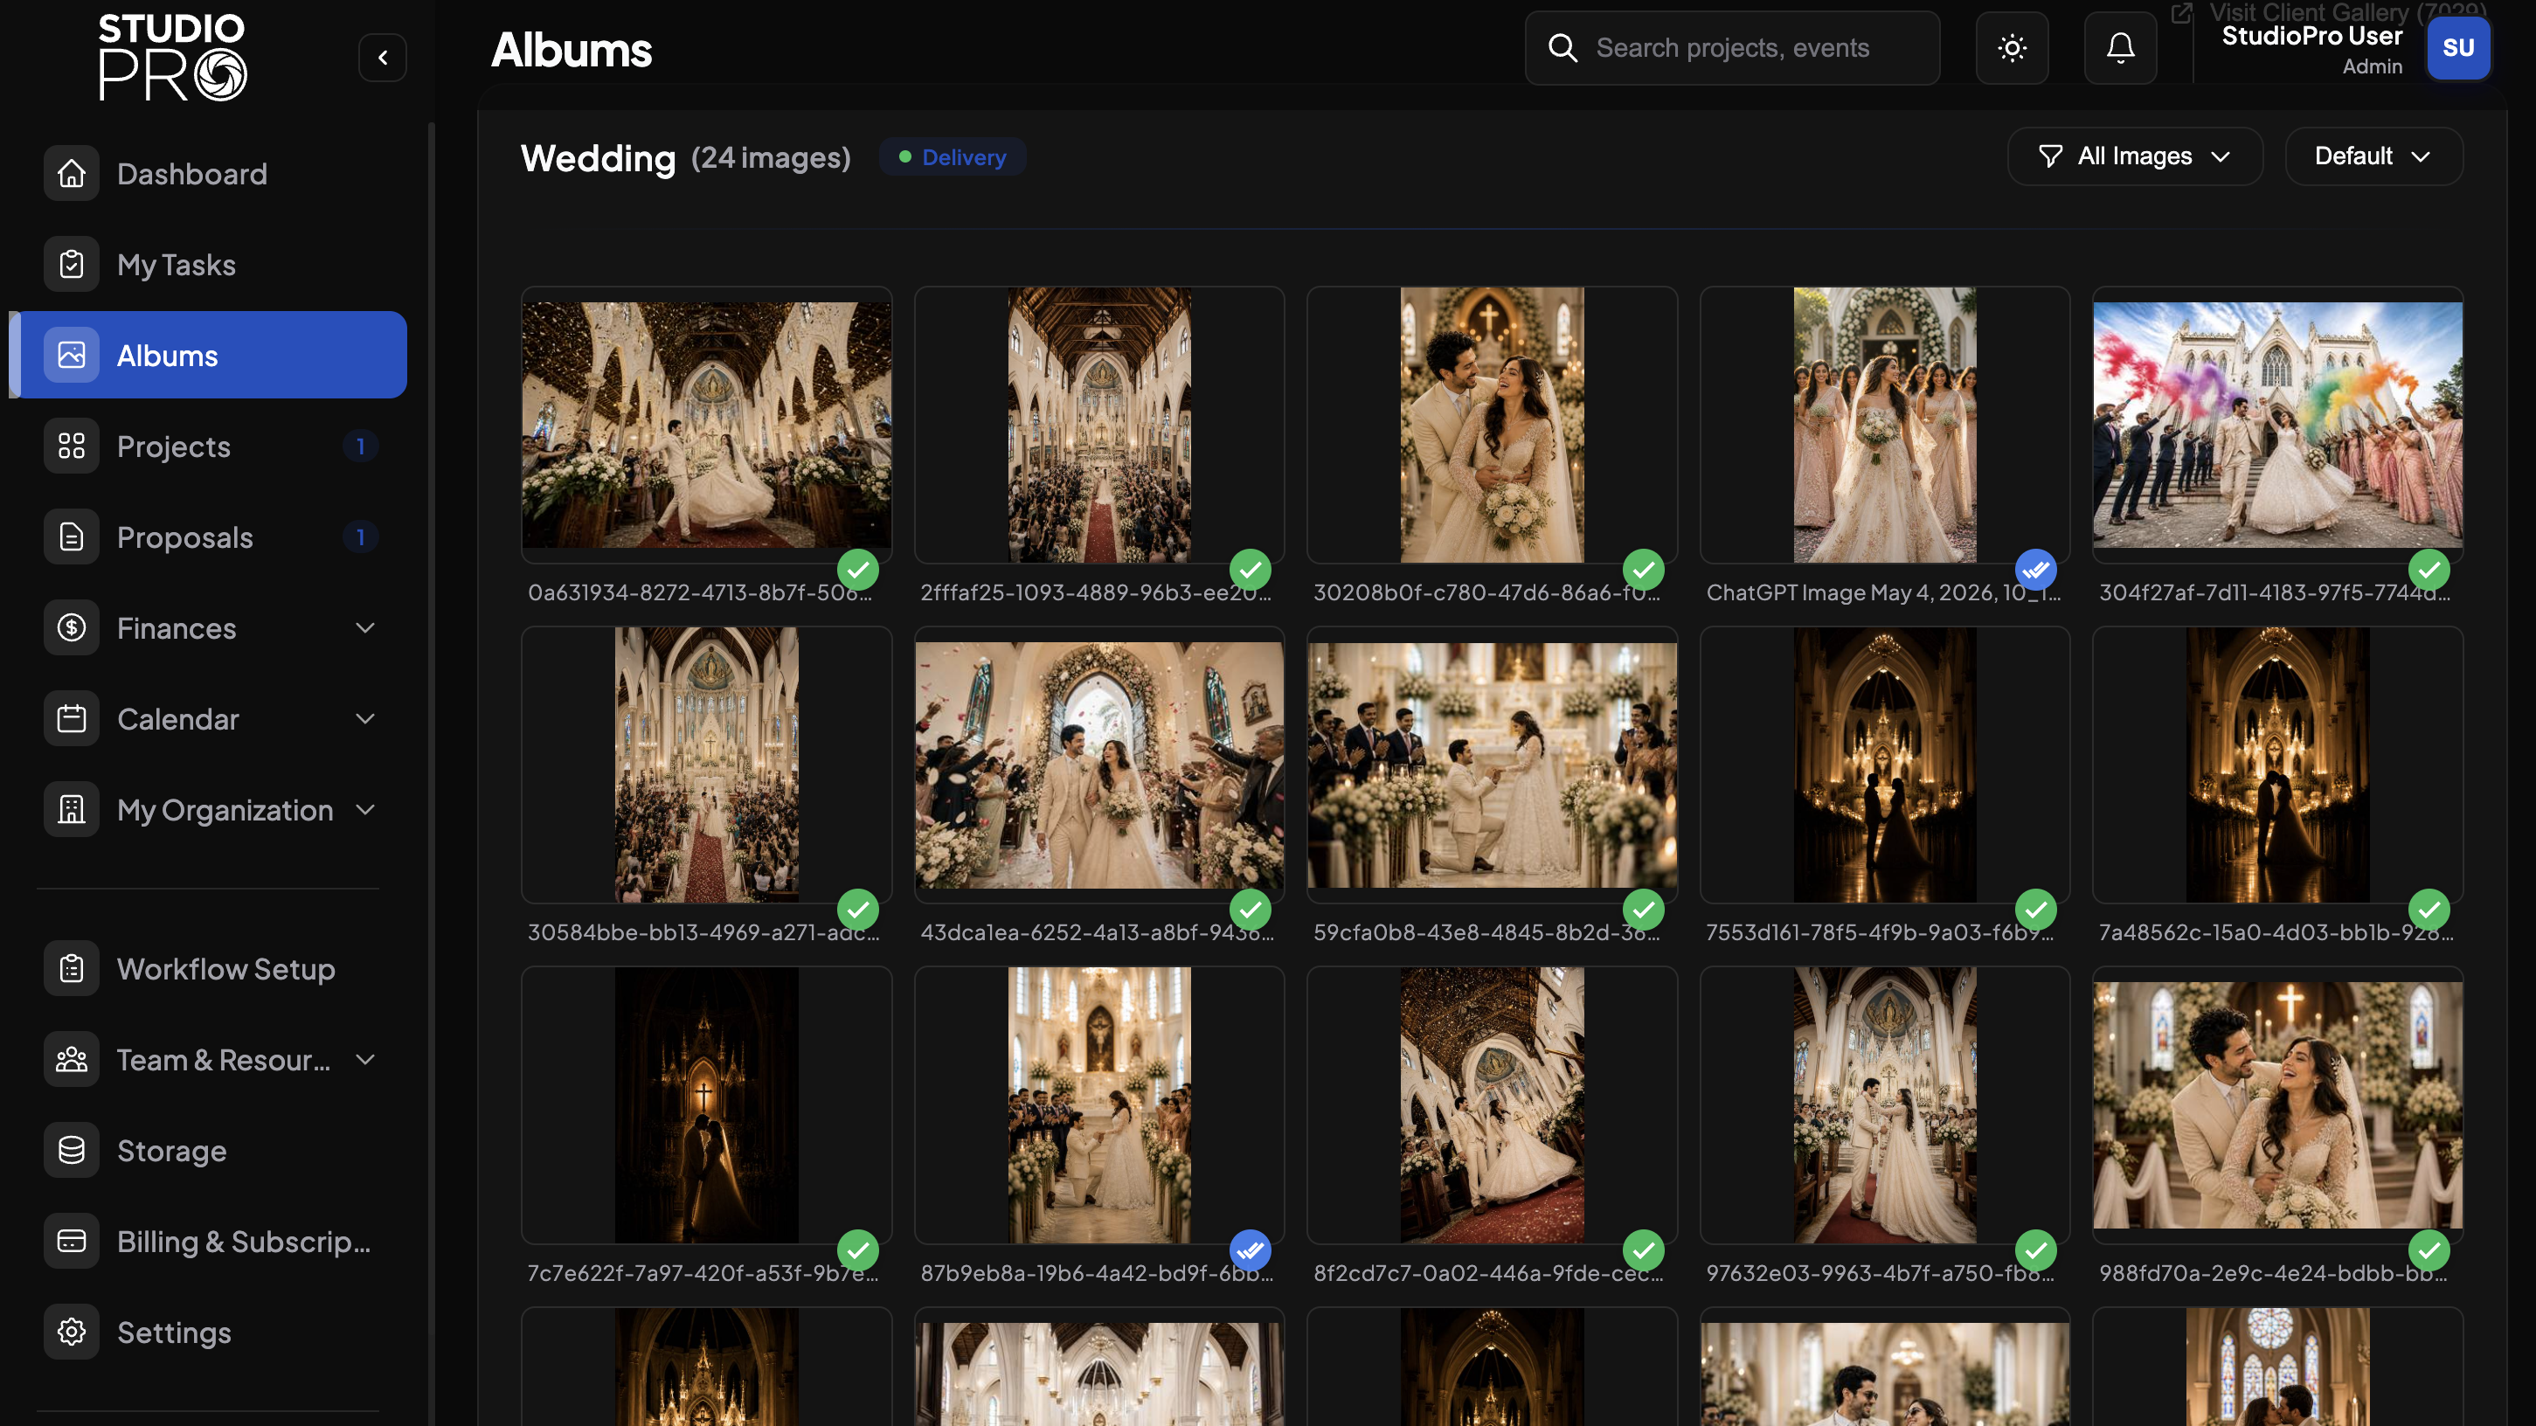Click the Proposals count badge

pos(360,537)
